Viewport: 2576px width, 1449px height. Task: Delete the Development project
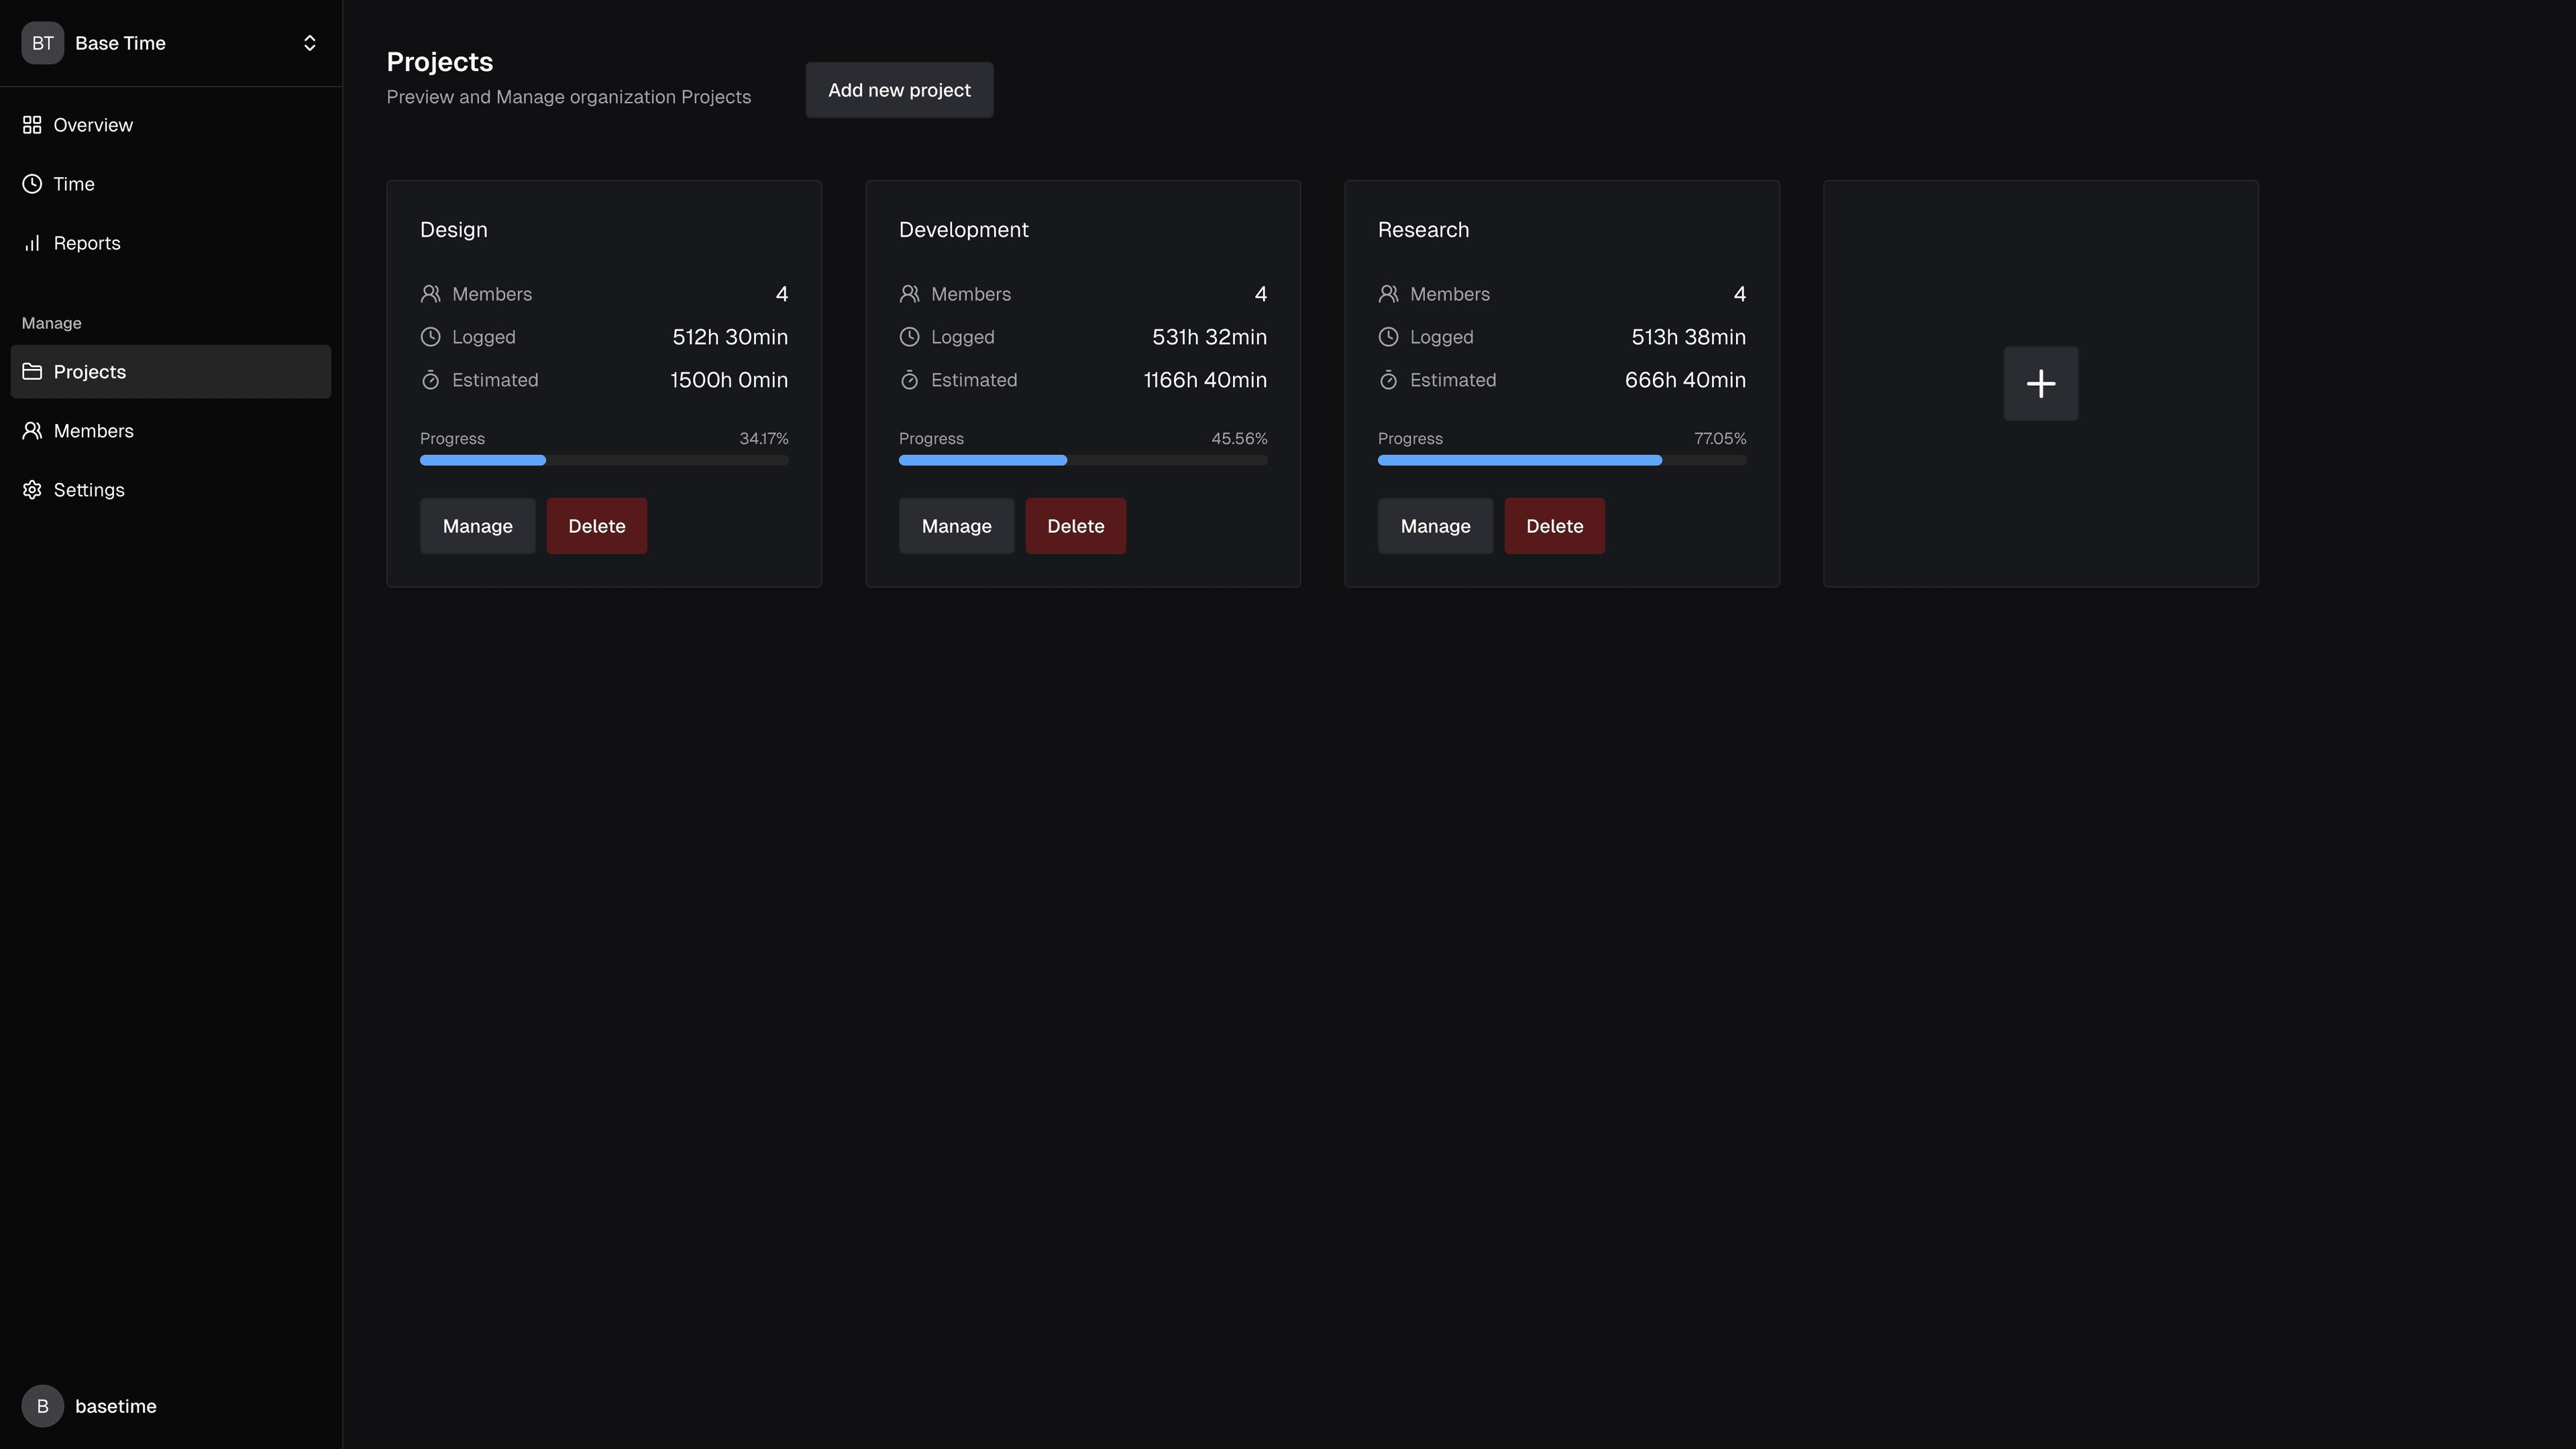(1075, 526)
